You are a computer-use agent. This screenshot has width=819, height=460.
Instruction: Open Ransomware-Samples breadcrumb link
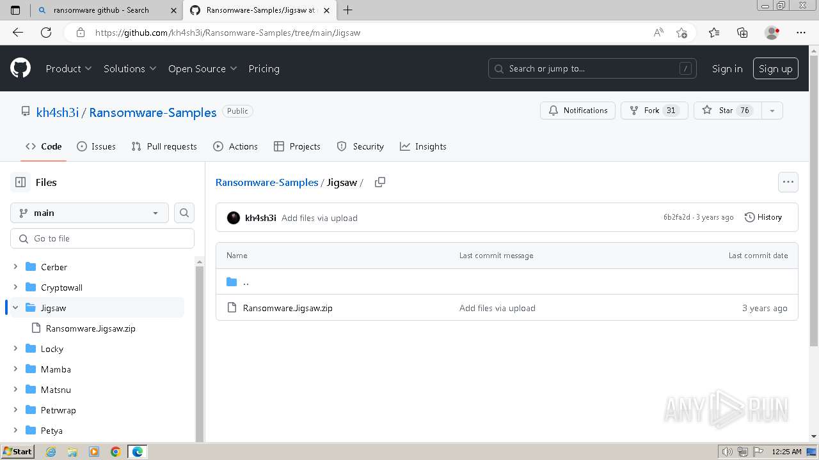267,182
